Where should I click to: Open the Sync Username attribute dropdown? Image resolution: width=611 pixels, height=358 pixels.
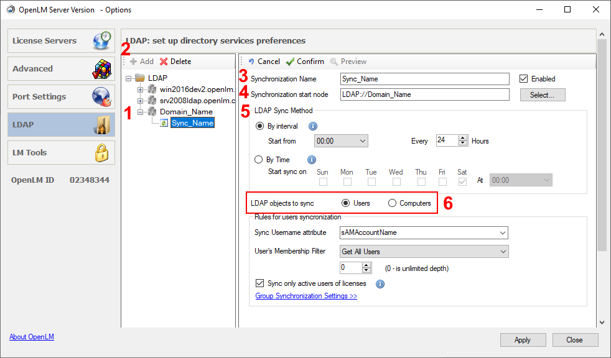501,232
